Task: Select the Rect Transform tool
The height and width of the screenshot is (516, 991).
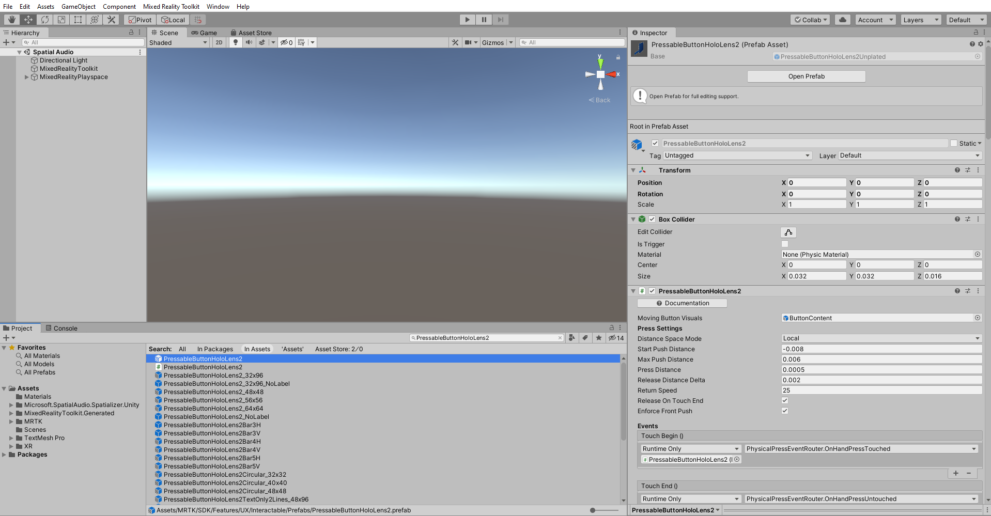Action: pyautogui.click(x=78, y=20)
